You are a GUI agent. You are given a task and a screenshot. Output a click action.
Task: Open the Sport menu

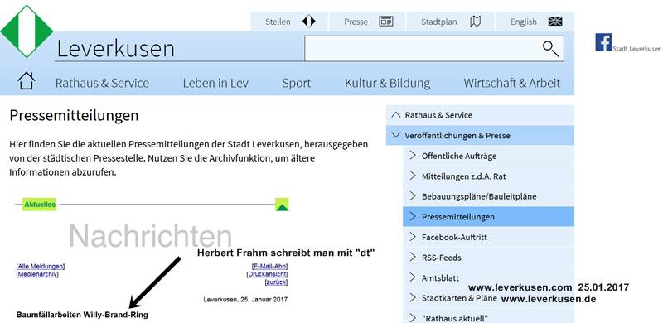click(297, 83)
